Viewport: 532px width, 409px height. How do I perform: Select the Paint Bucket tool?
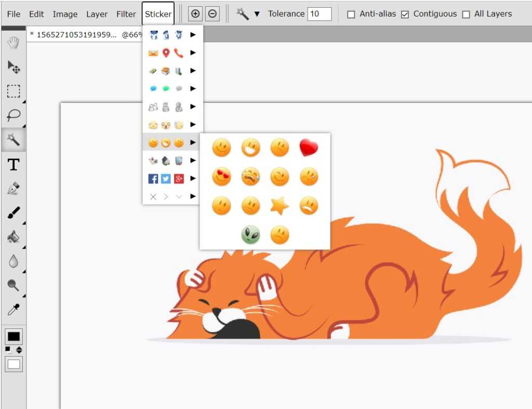(14, 237)
